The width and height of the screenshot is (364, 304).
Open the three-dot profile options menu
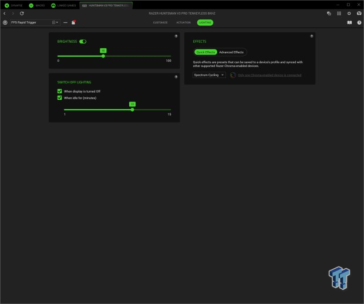[x=66, y=22]
